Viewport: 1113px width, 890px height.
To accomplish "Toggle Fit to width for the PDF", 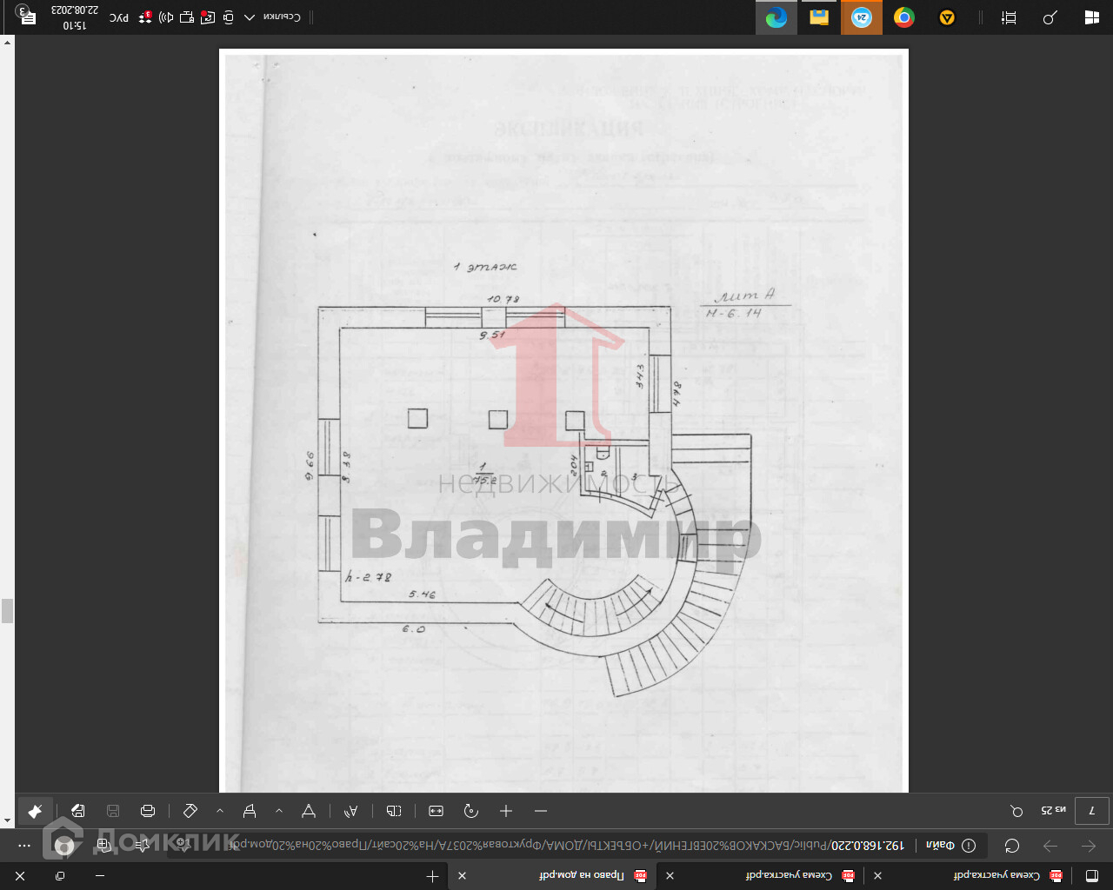I will pyautogui.click(x=437, y=811).
